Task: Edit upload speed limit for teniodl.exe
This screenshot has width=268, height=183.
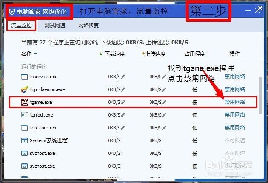Action: point(164,115)
